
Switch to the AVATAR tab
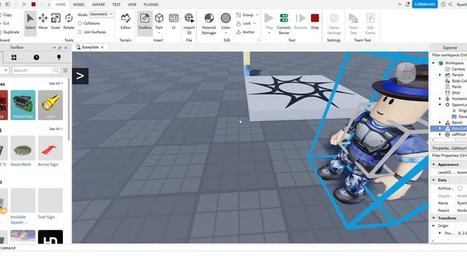tap(99, 4)
